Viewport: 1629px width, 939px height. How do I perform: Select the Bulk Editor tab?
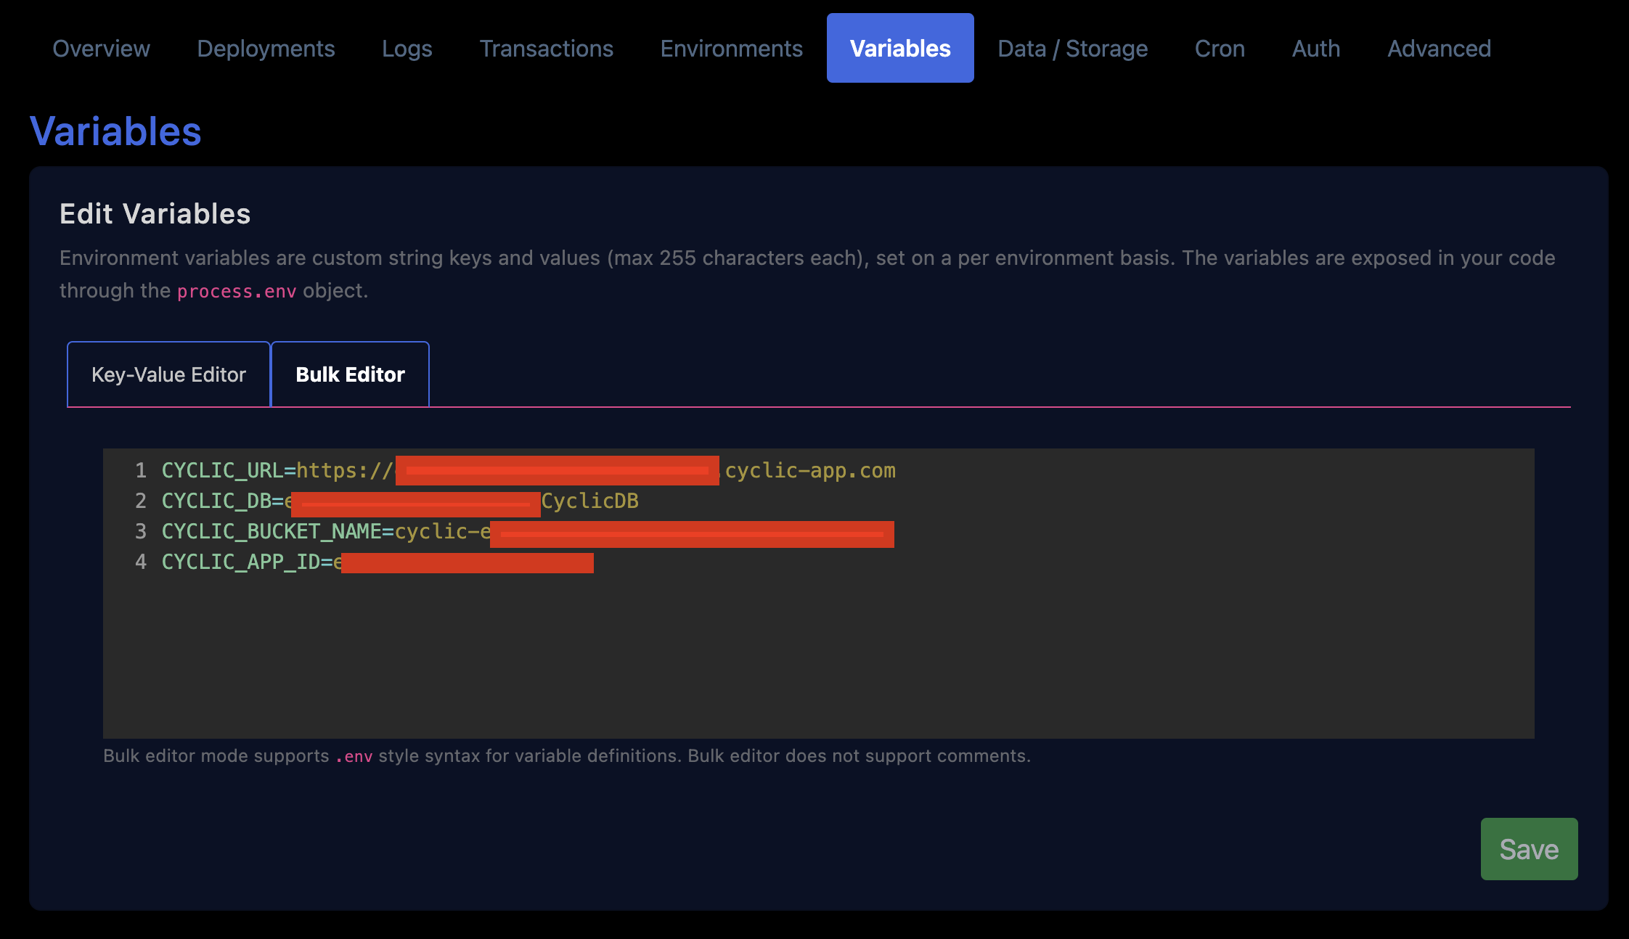pos(350,374)
